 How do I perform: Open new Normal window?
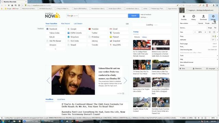(x=201, y=23)
